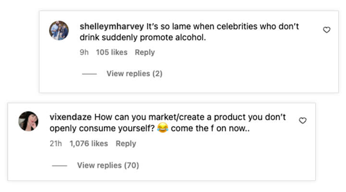346x192 pixels.
Task: Visit the vixendaze username link
Action: click(71, 117)
